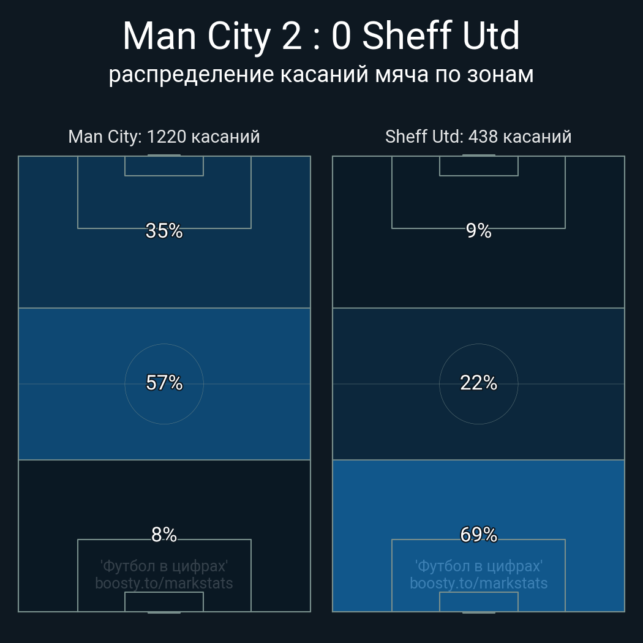Click Sheff Utd's 22% midfield zone value
Viewport: 643px width, 643px height.
[478, 383]
